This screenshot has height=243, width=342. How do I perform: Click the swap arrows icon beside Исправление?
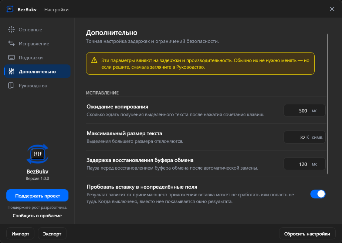[x=11, y=43]
